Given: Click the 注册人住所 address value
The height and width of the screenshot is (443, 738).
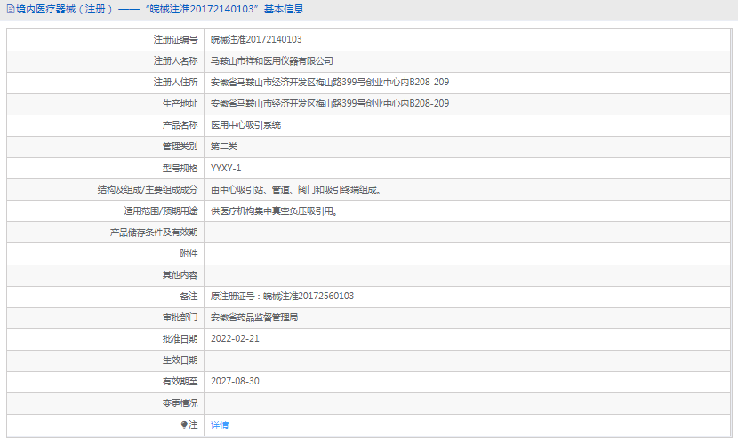Looking at the screenshot, I should point(330,83).
